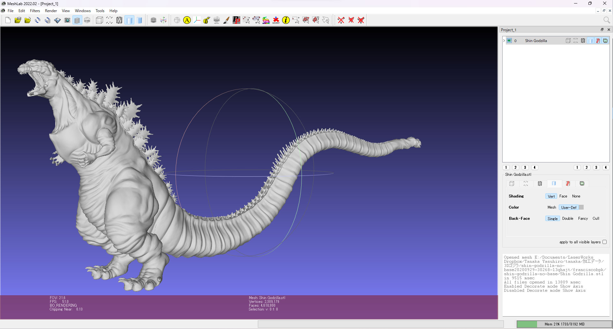
Task: Open the selection (red) render settings tab
Action: (568, 184)
